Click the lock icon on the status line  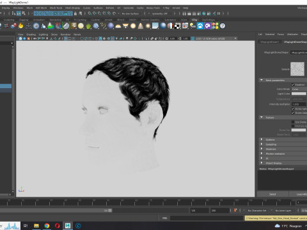[x=75, y=13]
